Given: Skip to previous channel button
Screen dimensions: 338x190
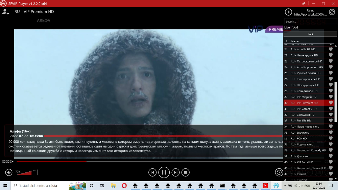Looking at the screenshot, I should (152, 172).
